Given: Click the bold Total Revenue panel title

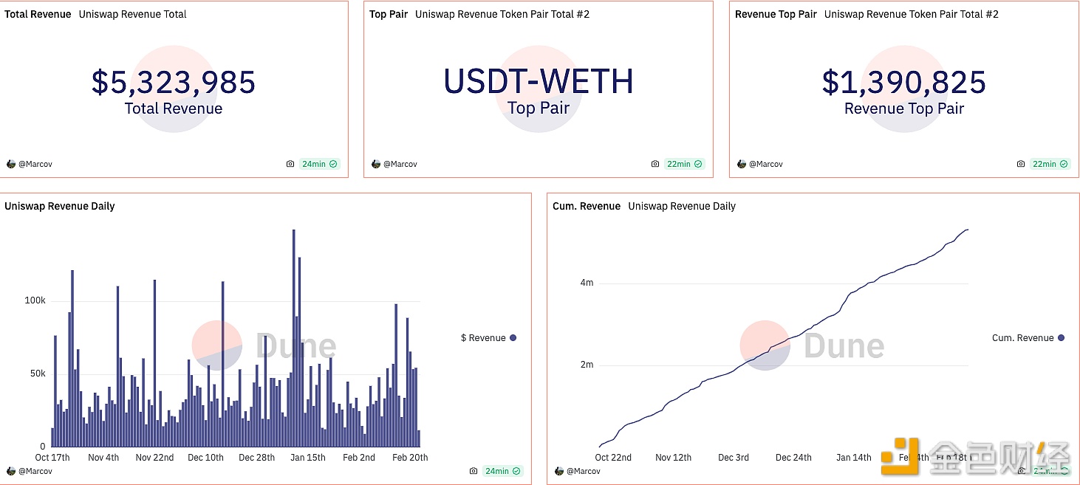Looking at the screenshot, I should coord(38,14).
